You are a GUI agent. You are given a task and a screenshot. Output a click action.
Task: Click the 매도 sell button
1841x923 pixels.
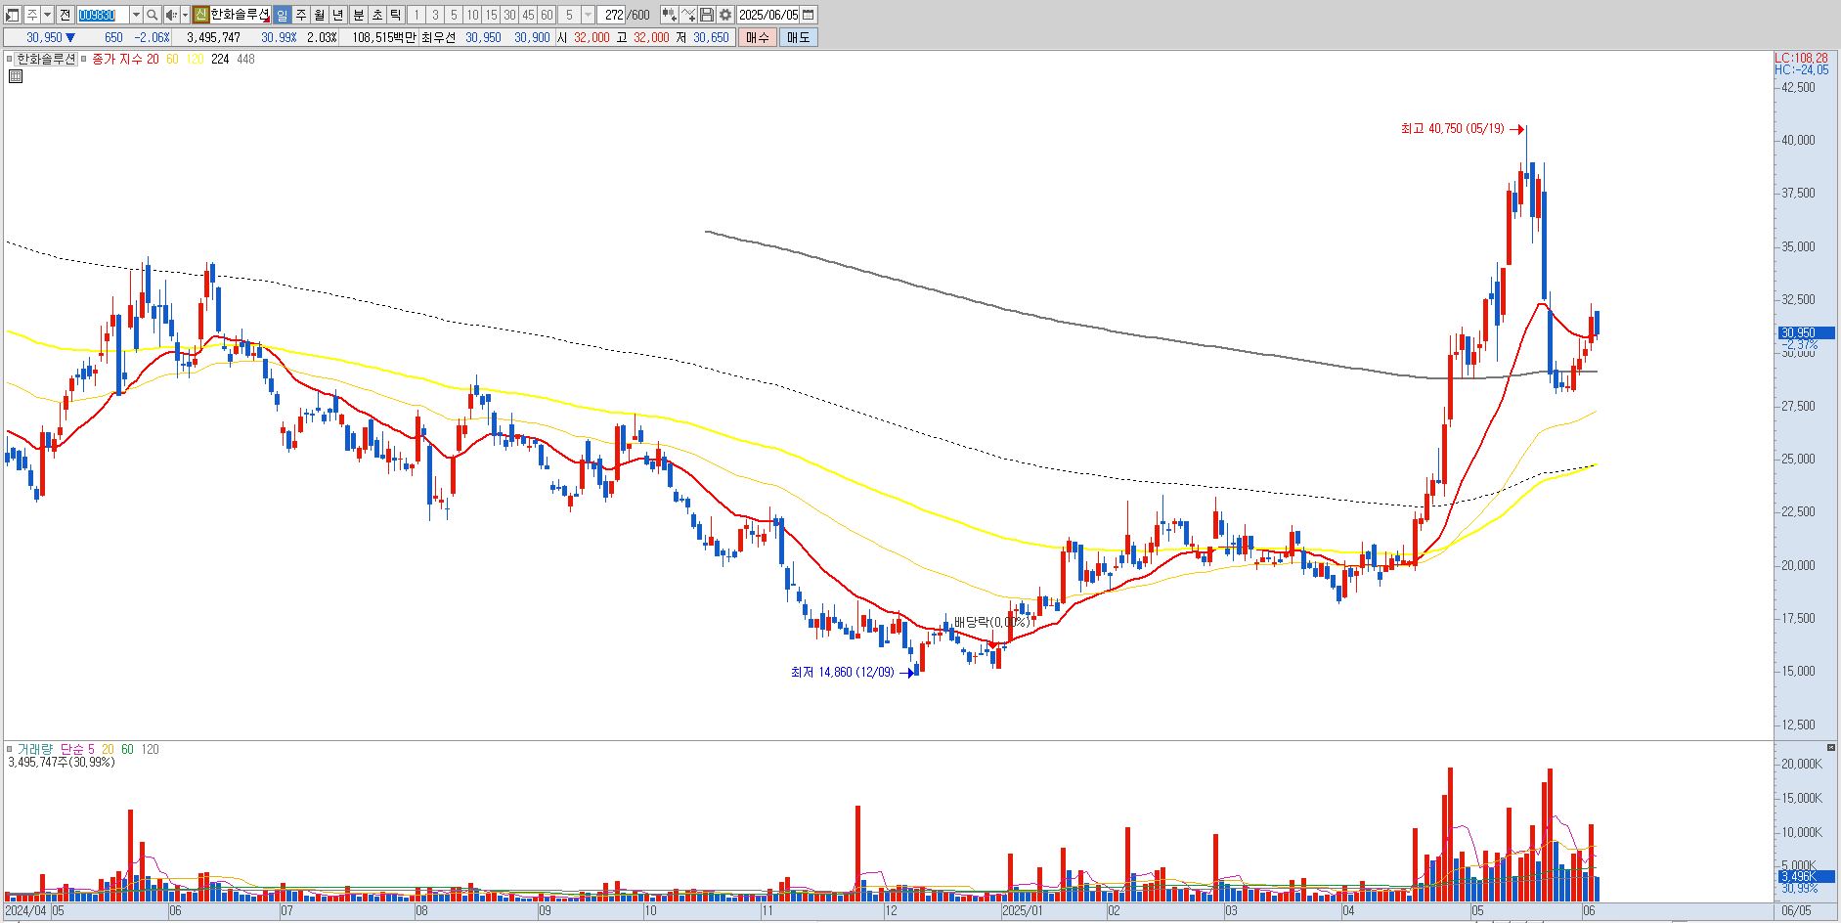[x=798, y=37]
